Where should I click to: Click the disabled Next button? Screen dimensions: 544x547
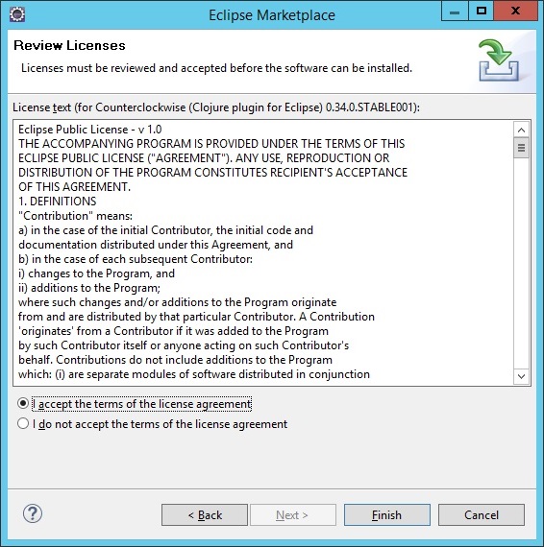(292, 515)
